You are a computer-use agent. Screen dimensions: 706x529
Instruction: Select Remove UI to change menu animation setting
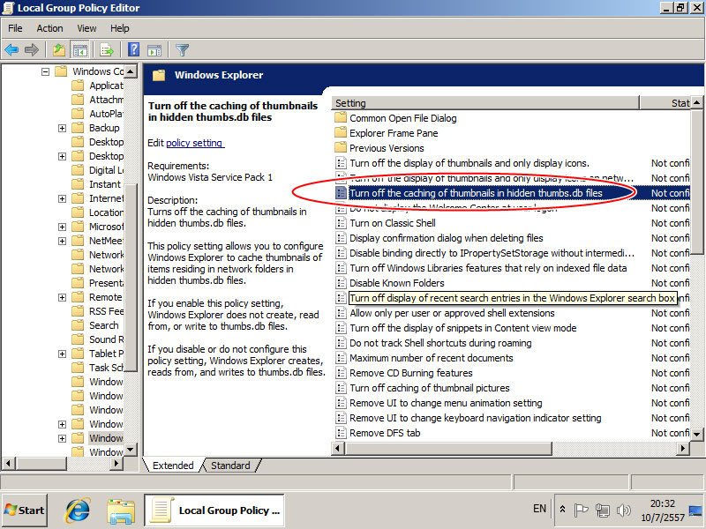446,403
